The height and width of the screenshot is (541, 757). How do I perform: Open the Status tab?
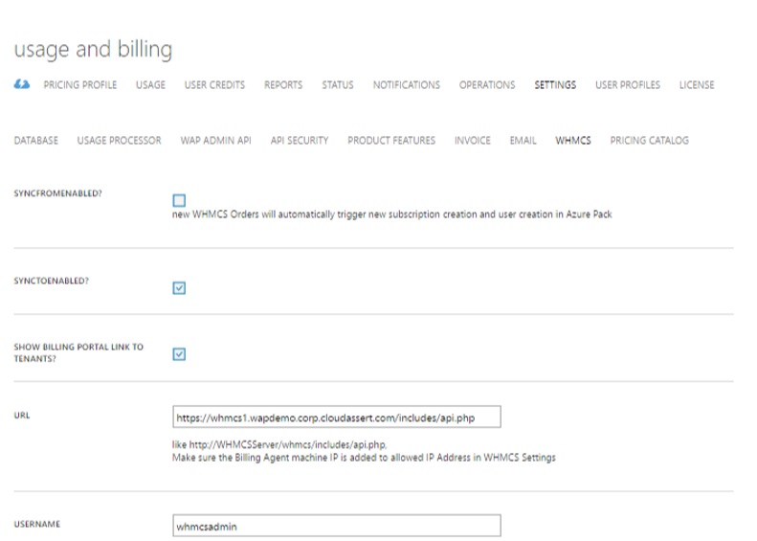tap(338, 85)
